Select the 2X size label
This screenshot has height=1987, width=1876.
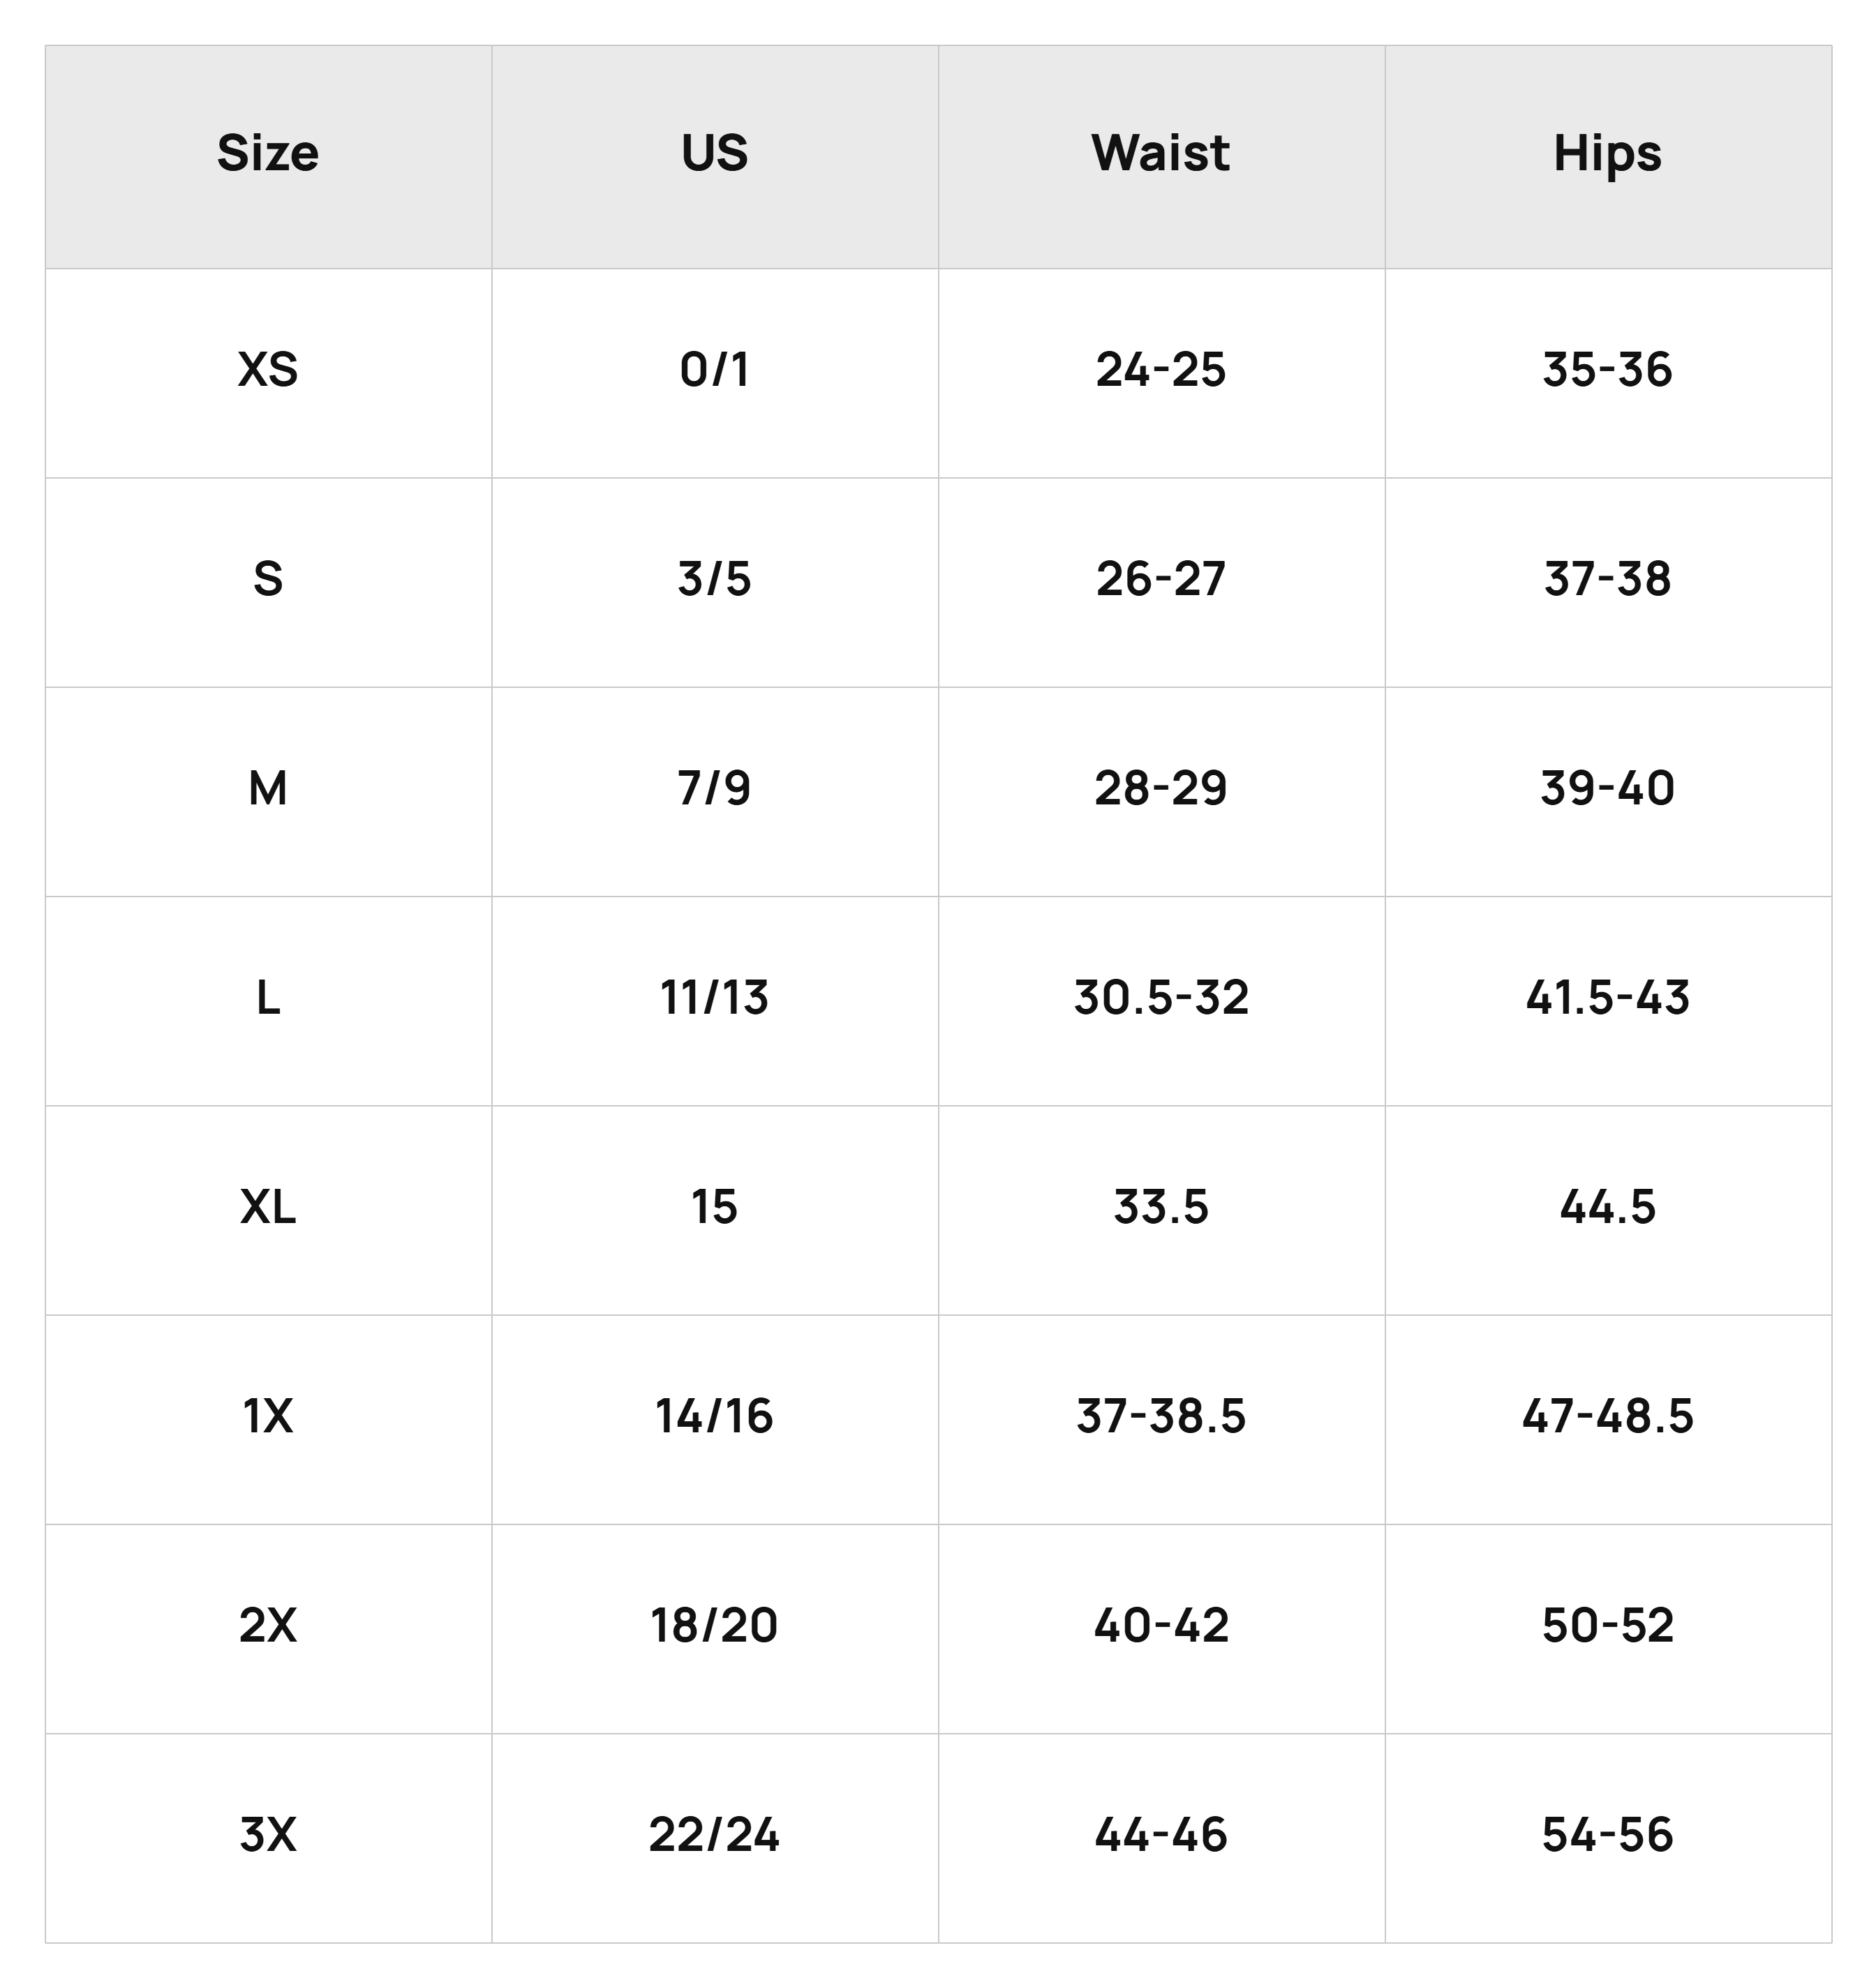pos(268,1625)
